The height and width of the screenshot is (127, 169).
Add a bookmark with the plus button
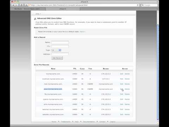(26, 5)
